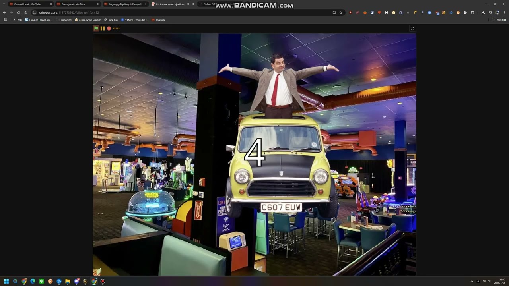The width and height of the screenshot is (509, 286).
Task: Close the lingangguliguli.mp4 tab
Action: pyautogui.click(x=146, y=4)
